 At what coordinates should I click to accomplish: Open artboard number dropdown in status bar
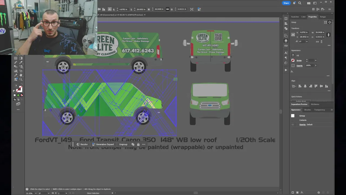[66, 193]
